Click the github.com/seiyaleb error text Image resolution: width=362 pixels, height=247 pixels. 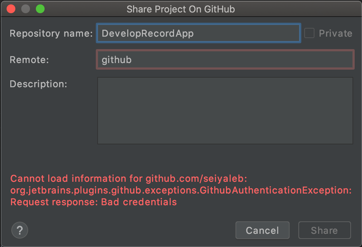[196, 178]
